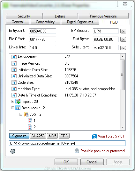Select resource document icon 1
This screenshot has height=171, width=135.
[30, 121]
